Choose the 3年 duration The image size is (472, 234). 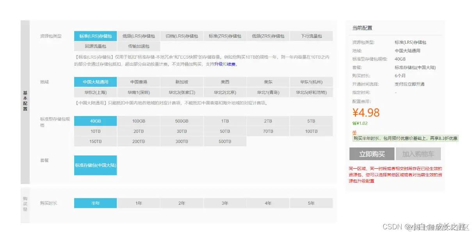[x=225, y=203]
